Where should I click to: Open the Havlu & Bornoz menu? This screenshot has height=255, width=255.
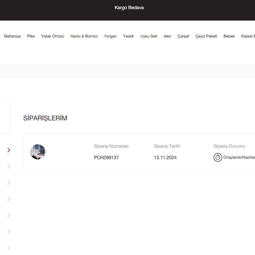pos(84,36)
